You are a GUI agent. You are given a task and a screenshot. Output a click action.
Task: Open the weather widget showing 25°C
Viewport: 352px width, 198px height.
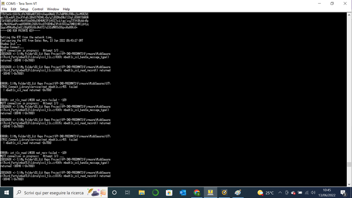click(x=266, y=193)
